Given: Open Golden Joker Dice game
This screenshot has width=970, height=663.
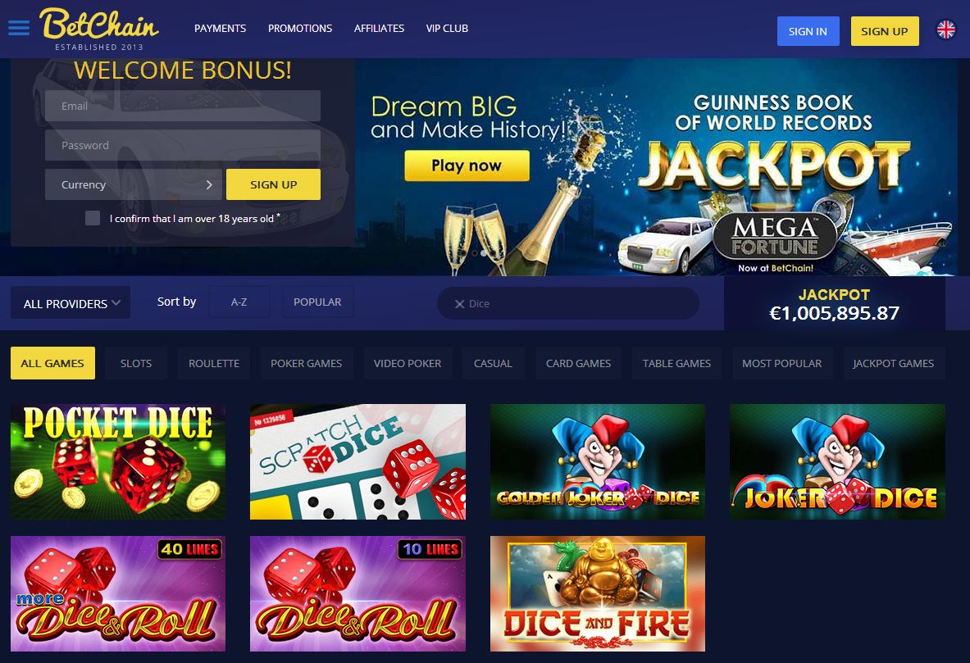Looking at the screenshot, I should tap(598, 461).
